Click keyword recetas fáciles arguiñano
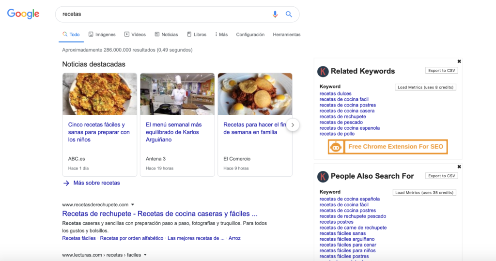496x261 pixels. click(347, 239)
